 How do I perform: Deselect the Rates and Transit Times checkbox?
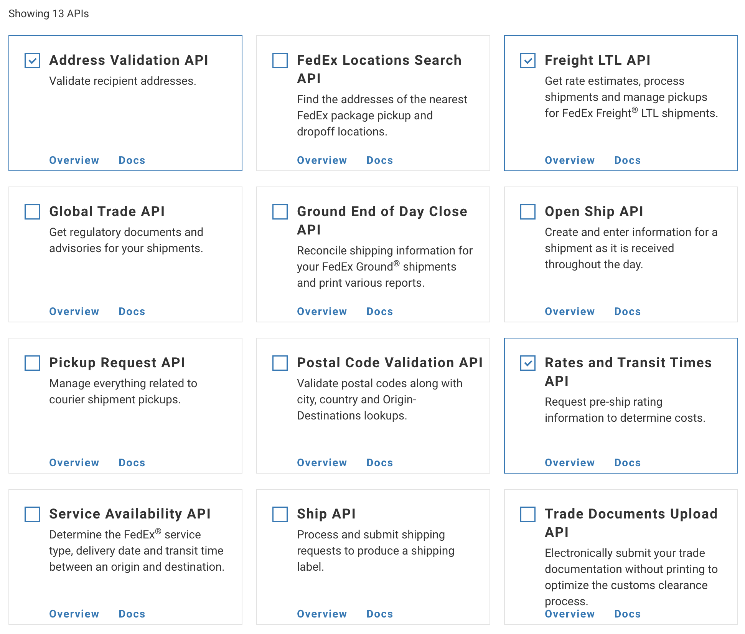click(x=528, y=363)
